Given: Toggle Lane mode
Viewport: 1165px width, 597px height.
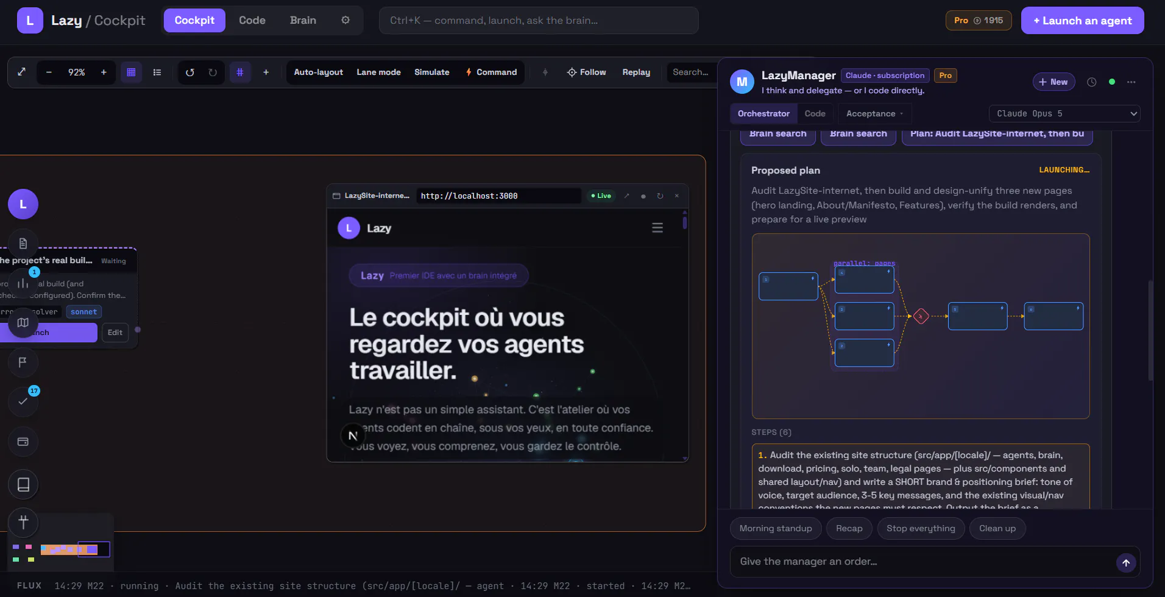Looking at the screenshot, I should [x=378, y=72].
